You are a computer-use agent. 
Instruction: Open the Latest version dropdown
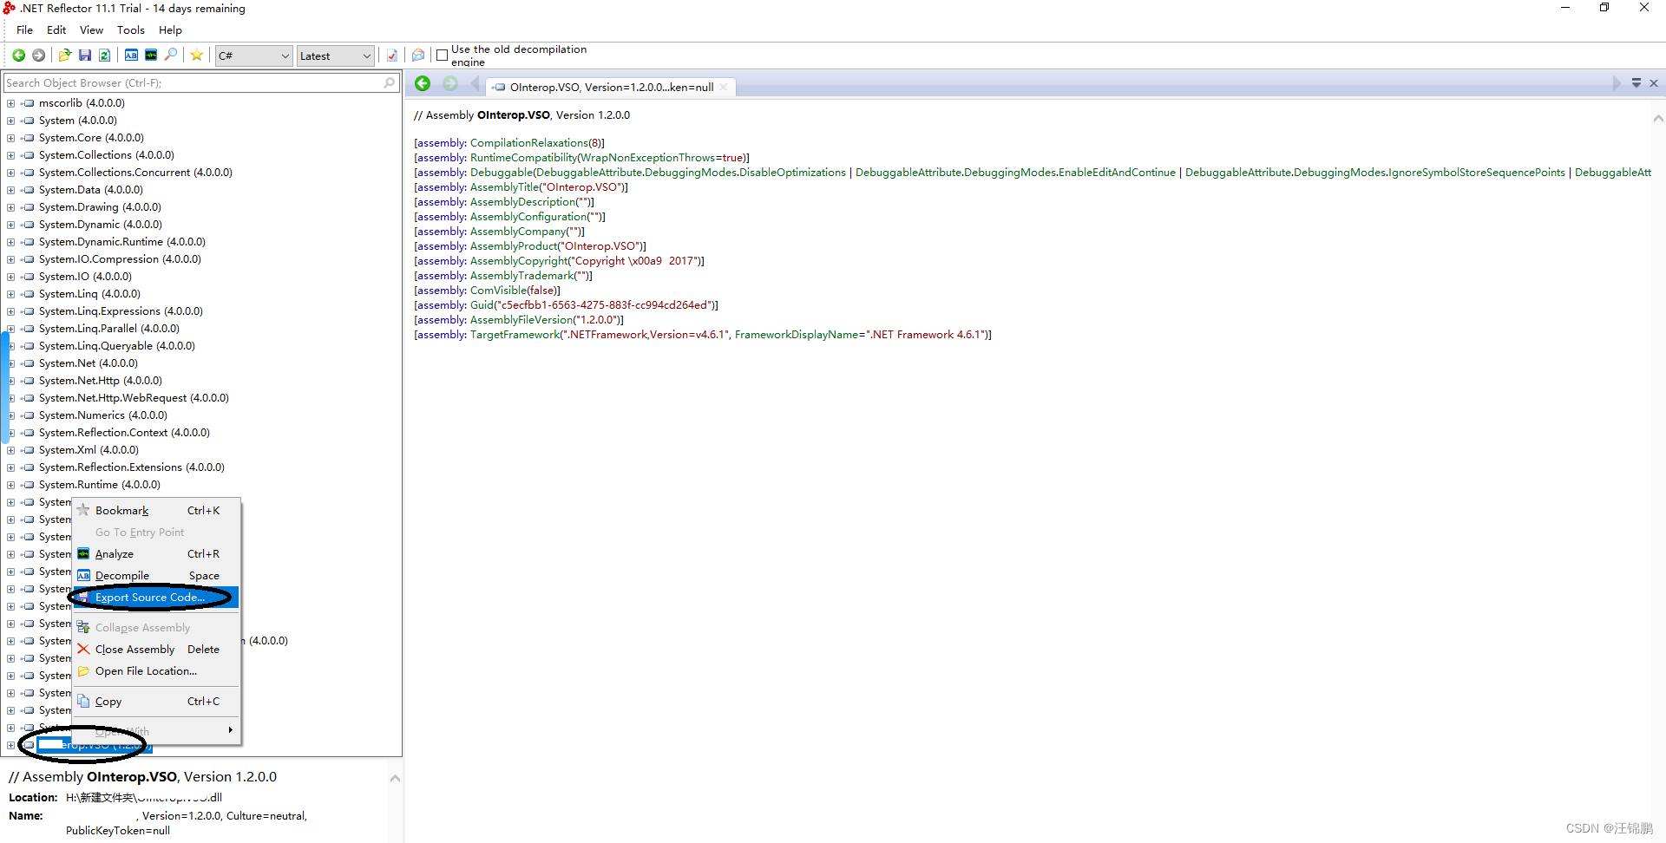pyautogui.click(x=336, y=56)
